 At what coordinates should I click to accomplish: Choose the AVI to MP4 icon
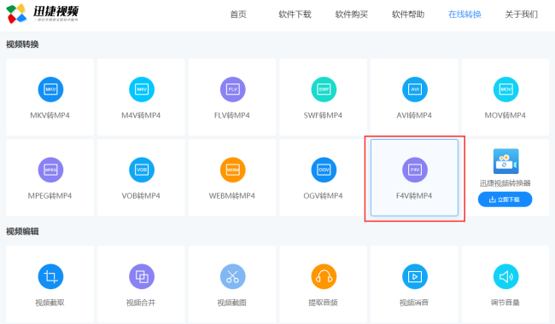415,90
